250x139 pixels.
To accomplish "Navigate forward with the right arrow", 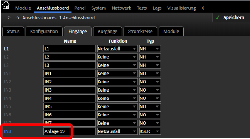I will tap(17, 18).
